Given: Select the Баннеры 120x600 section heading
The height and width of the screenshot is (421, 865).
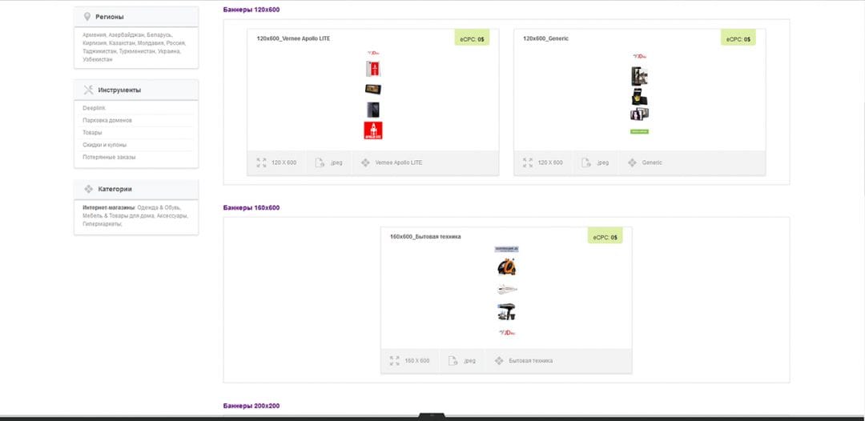Looking at the screenshot, I should (x=251, y=10).
